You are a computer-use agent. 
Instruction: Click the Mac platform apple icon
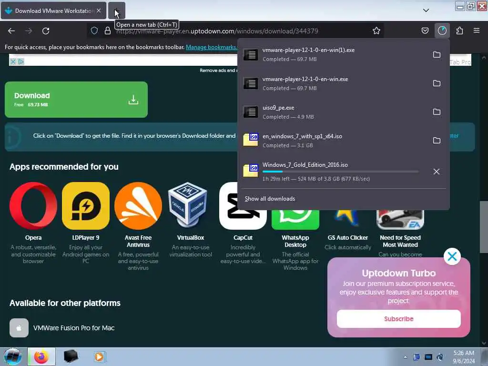point(19,328)
